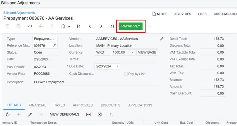Screen dimensions: 237x126
Task: Switch to the Financial tab
Action: coord(38,105)
